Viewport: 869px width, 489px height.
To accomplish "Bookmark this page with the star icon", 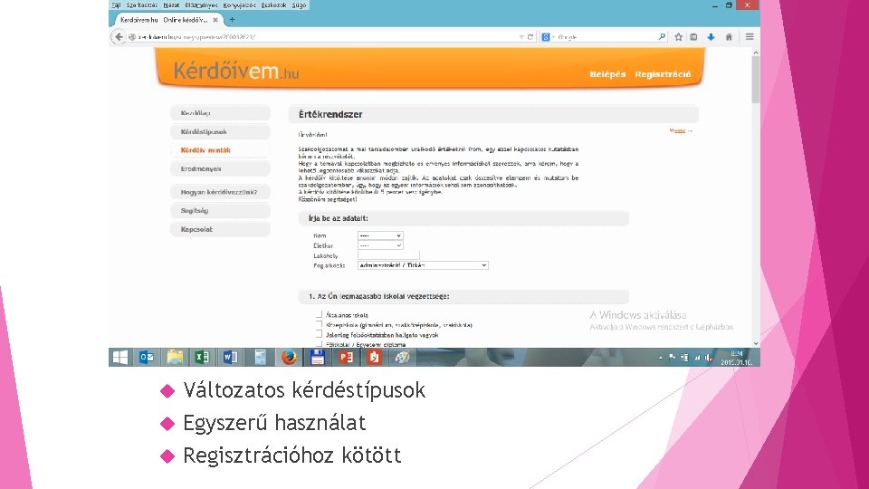I will click(678, 36).
